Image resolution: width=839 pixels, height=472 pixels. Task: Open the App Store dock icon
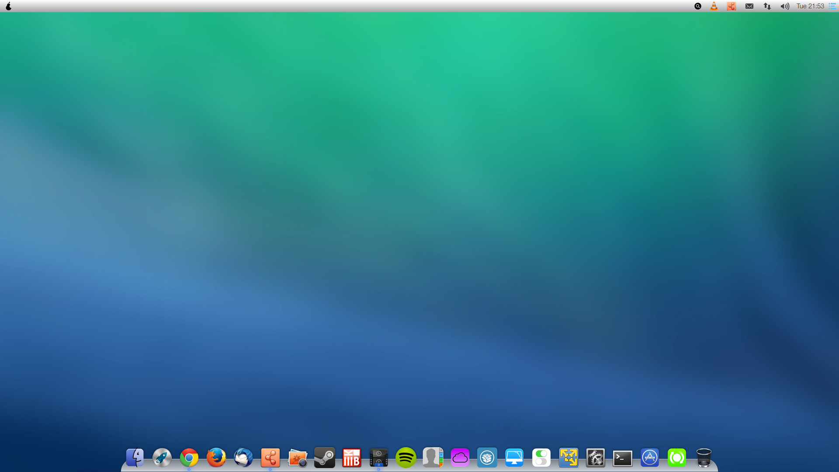point(649,458)
